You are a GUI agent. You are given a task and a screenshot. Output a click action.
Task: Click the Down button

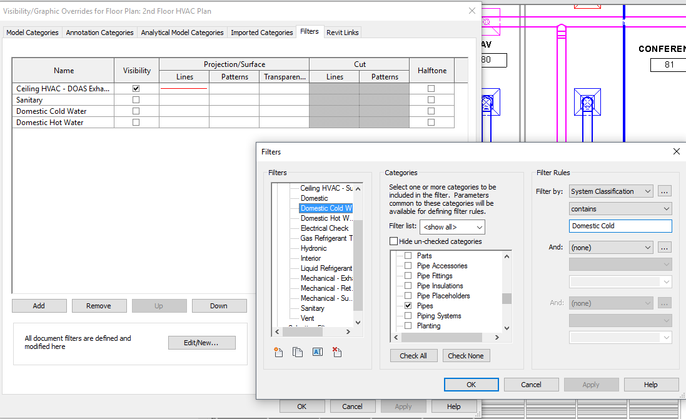click(219, 306)
